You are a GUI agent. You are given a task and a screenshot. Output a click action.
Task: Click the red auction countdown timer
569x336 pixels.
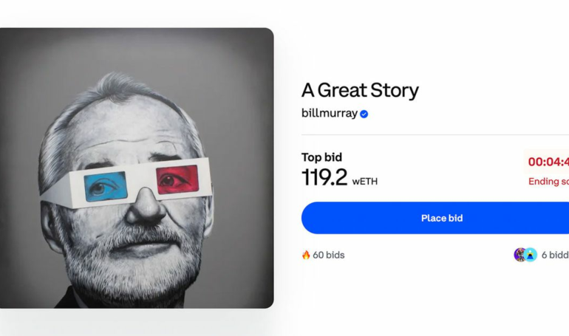548,162
